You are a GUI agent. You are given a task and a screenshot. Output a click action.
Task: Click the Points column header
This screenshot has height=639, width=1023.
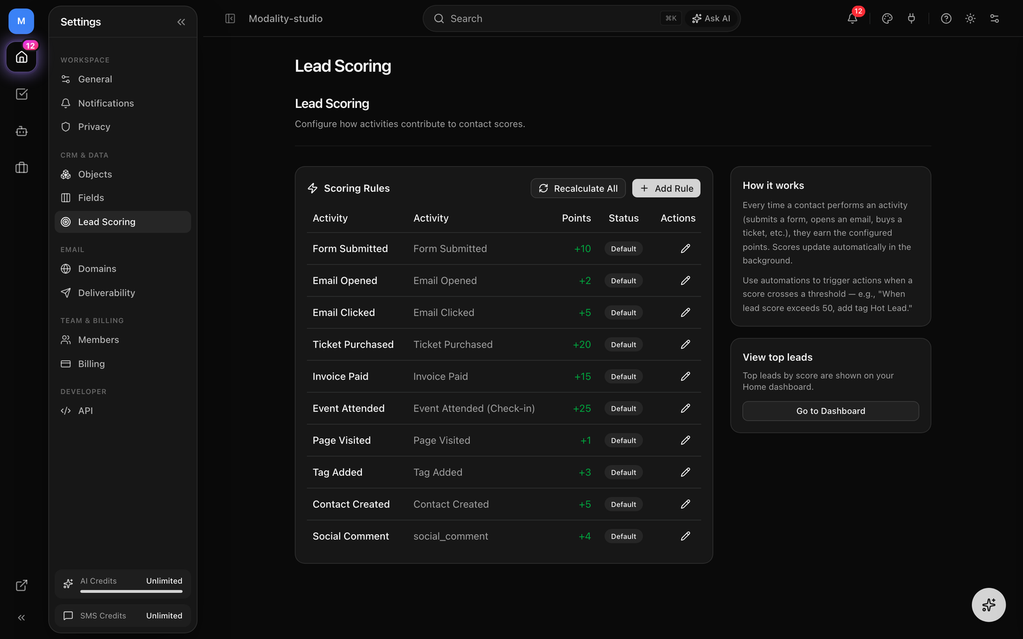click(x=576, y=219)
